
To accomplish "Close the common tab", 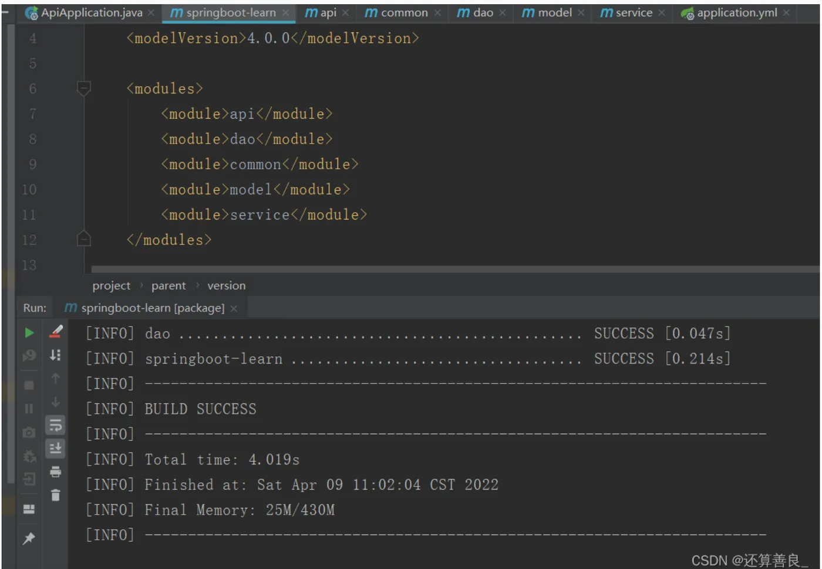I will tap(437, 13).
